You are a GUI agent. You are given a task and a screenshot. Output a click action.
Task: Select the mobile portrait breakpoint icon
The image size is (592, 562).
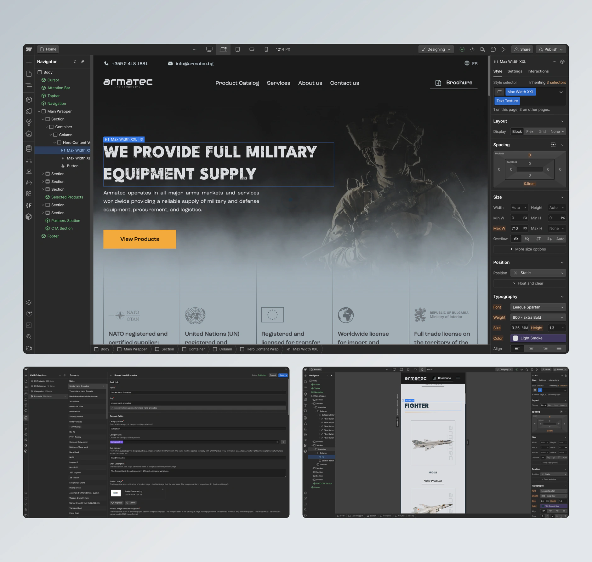pyautogui.click(x=266, y=49)
